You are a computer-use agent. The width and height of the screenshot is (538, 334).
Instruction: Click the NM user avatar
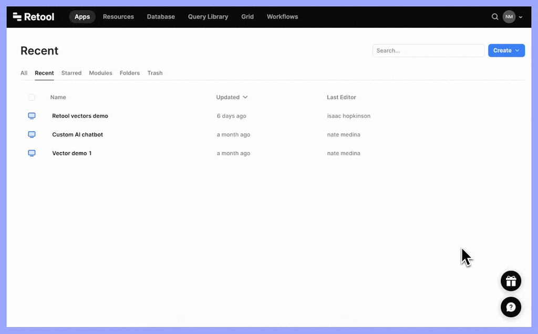509,17
